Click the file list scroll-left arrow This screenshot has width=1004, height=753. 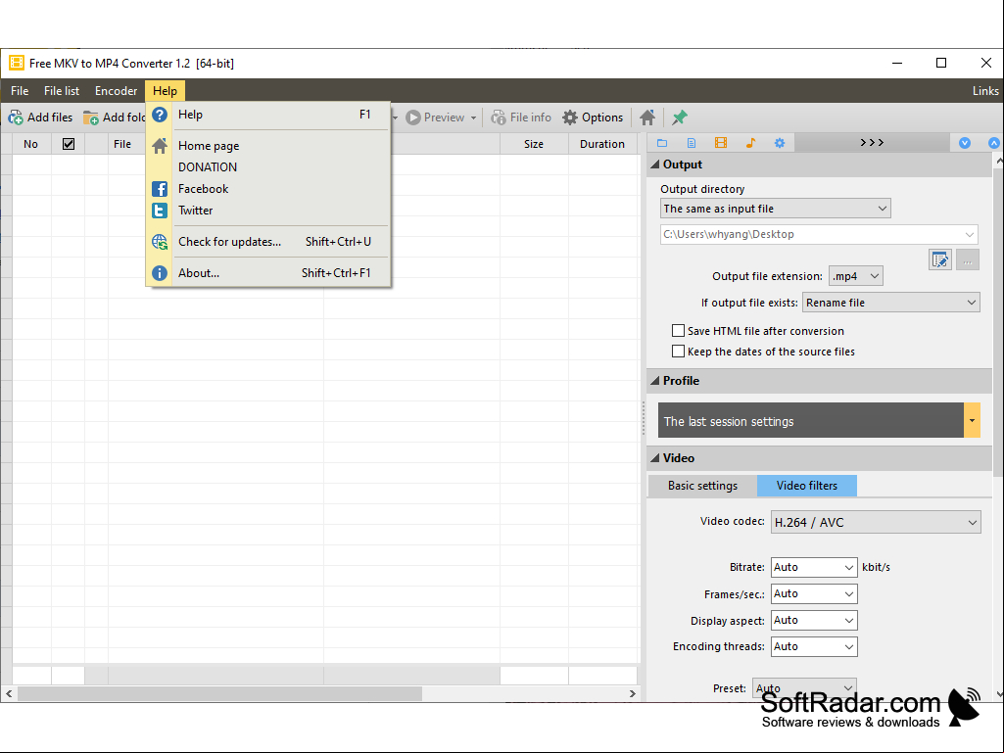[x=9, y=693]
